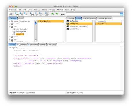
Task: Click into the Find input field
Action: point(93,14)
